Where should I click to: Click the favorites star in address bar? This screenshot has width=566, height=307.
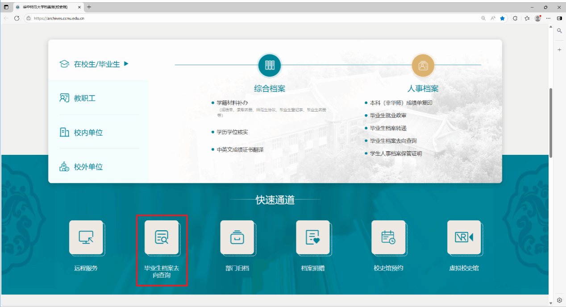[503, 18]
